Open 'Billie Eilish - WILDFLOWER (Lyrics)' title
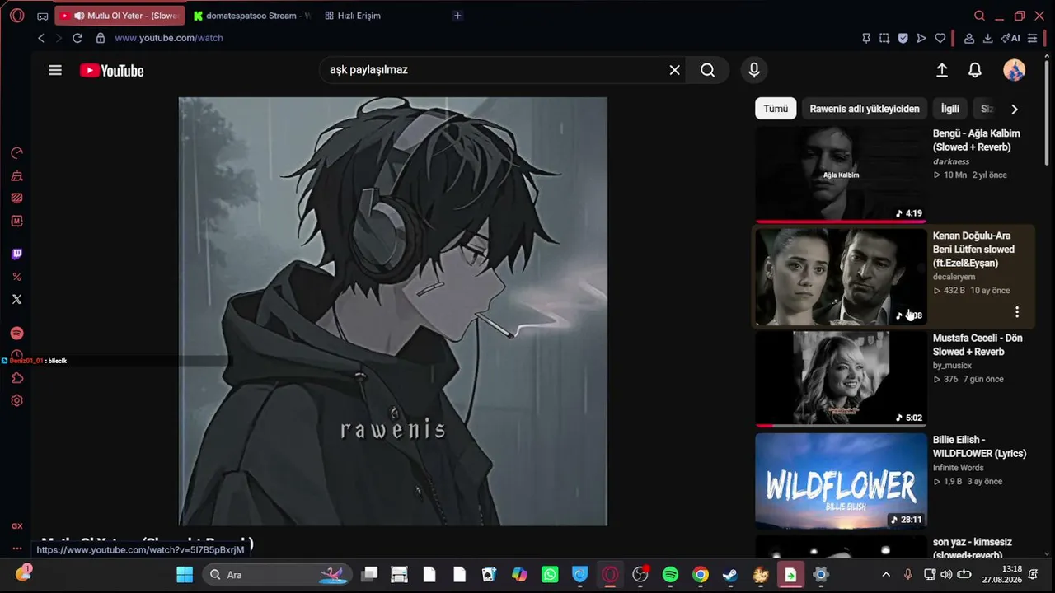 tap(979, 446)
